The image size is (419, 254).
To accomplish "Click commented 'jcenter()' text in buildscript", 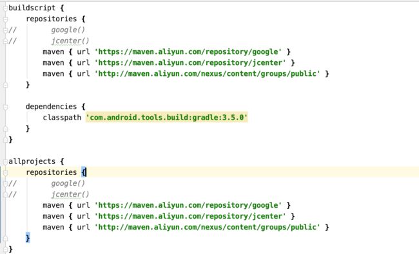I will click(70, 41).
